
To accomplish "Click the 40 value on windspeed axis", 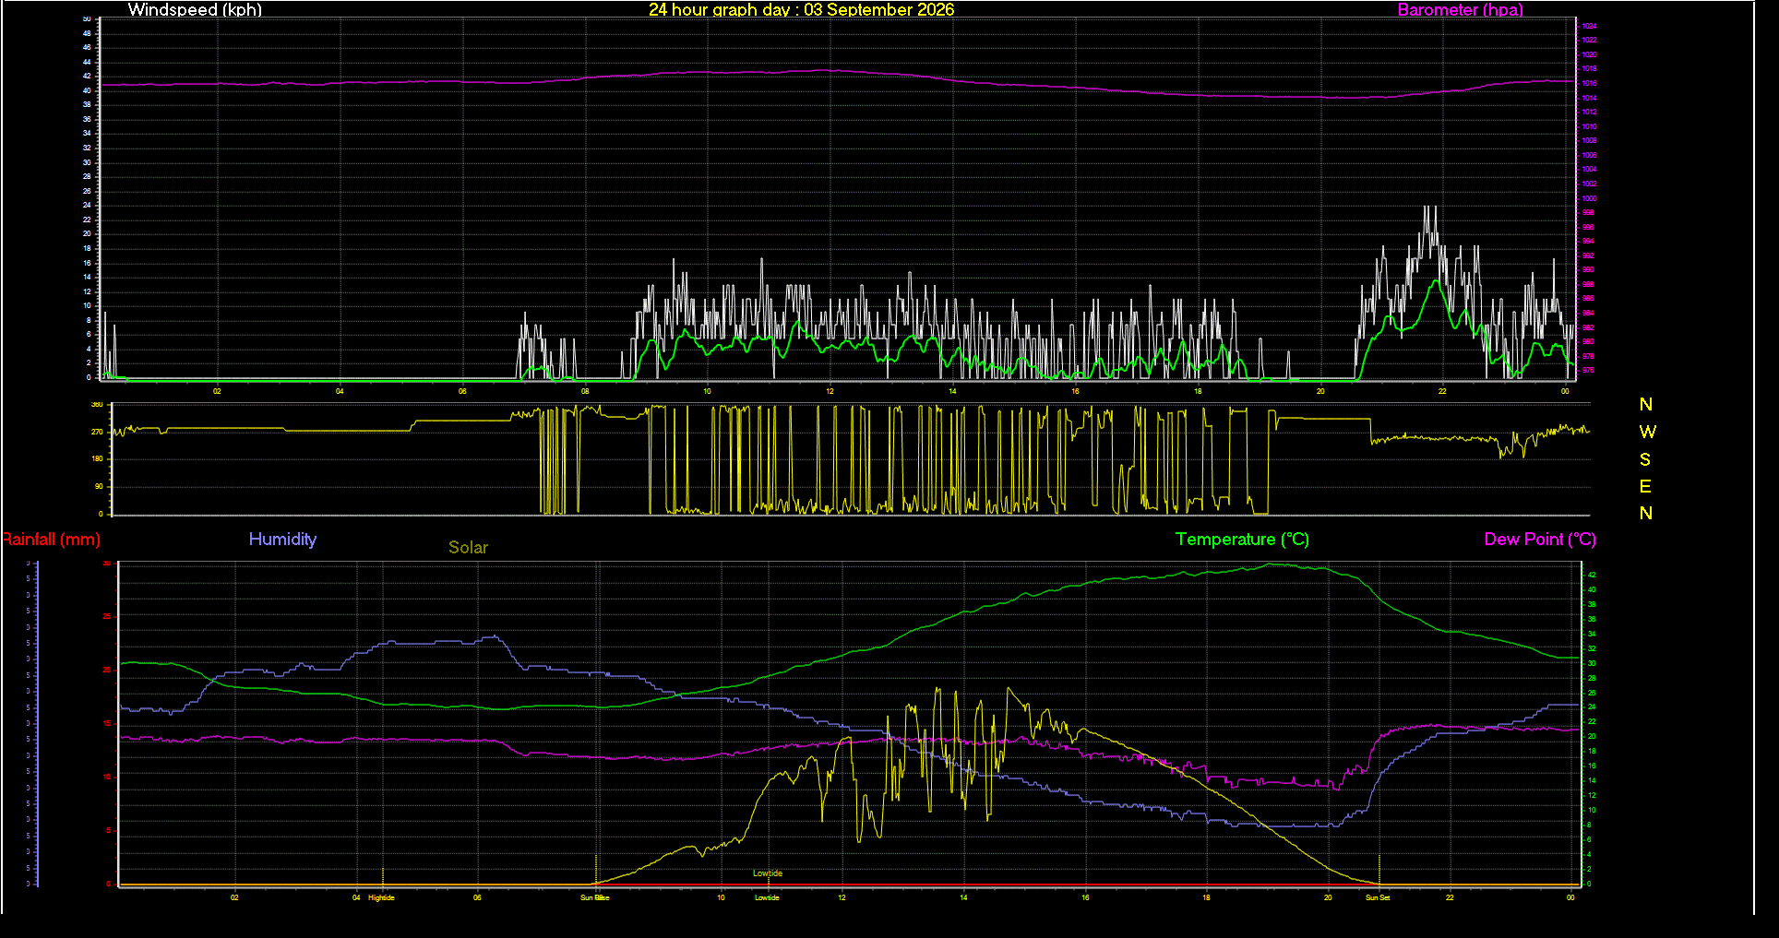I will [x=88, y=90].
